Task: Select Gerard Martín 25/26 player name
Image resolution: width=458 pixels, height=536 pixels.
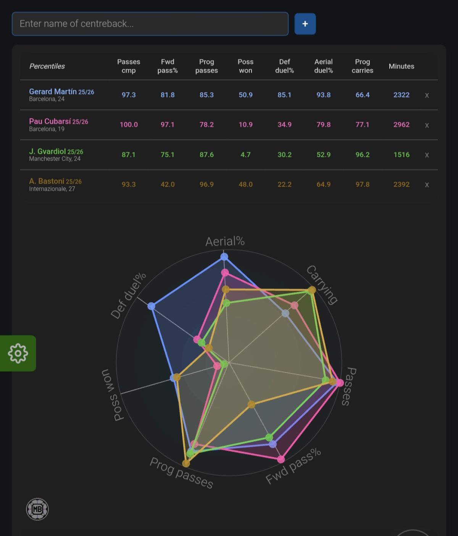Action: click(x=61, y=92)
